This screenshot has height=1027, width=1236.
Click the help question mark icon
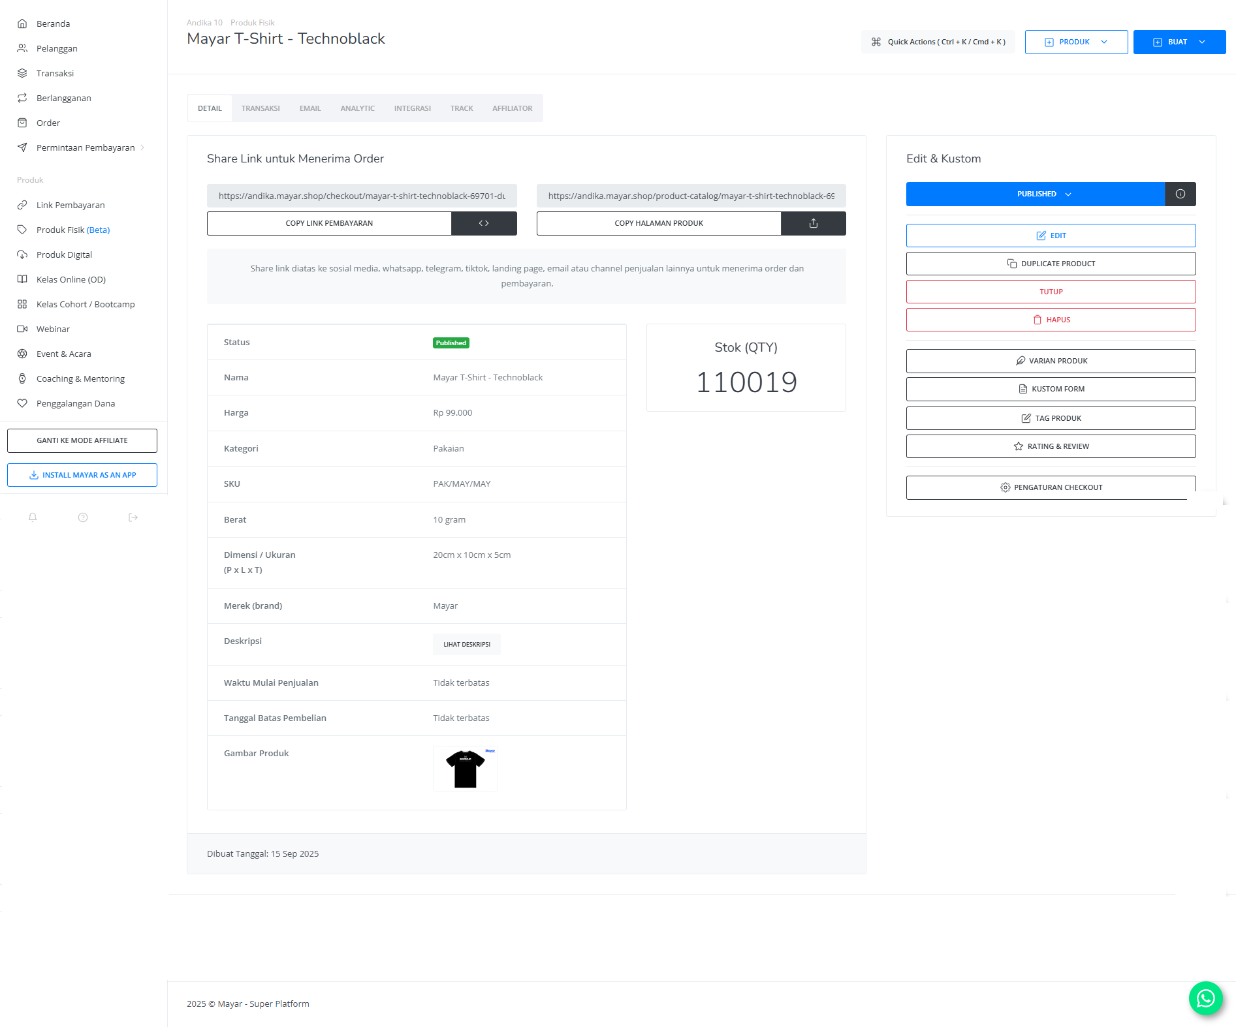83,517
